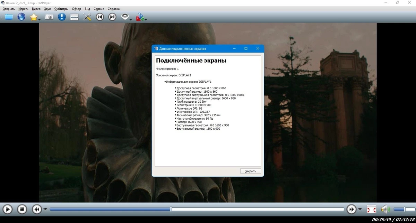Viewport: 416px width, 223px height.
Task: Stop playback with the Stop button
Action: tap(22, 209)
